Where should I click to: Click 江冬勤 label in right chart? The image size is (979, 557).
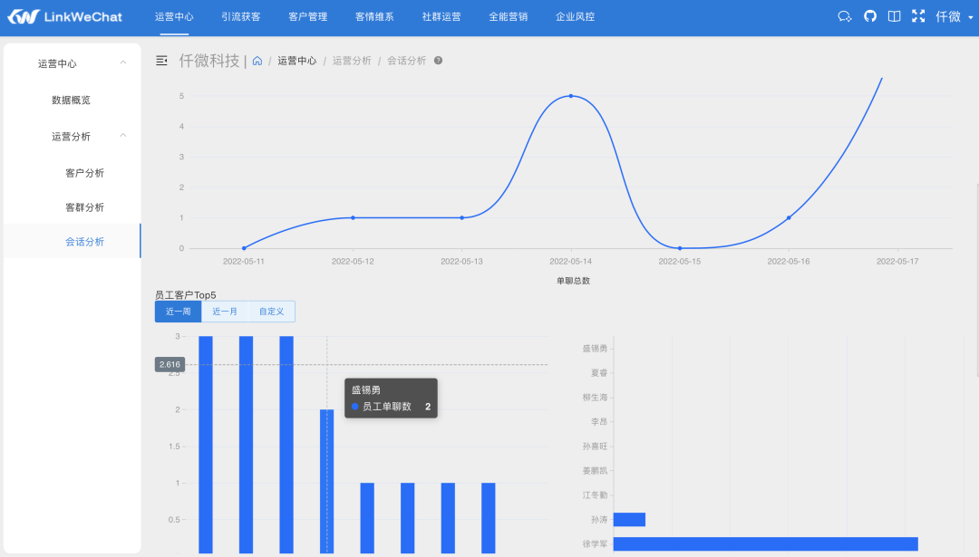click(595, 495)
